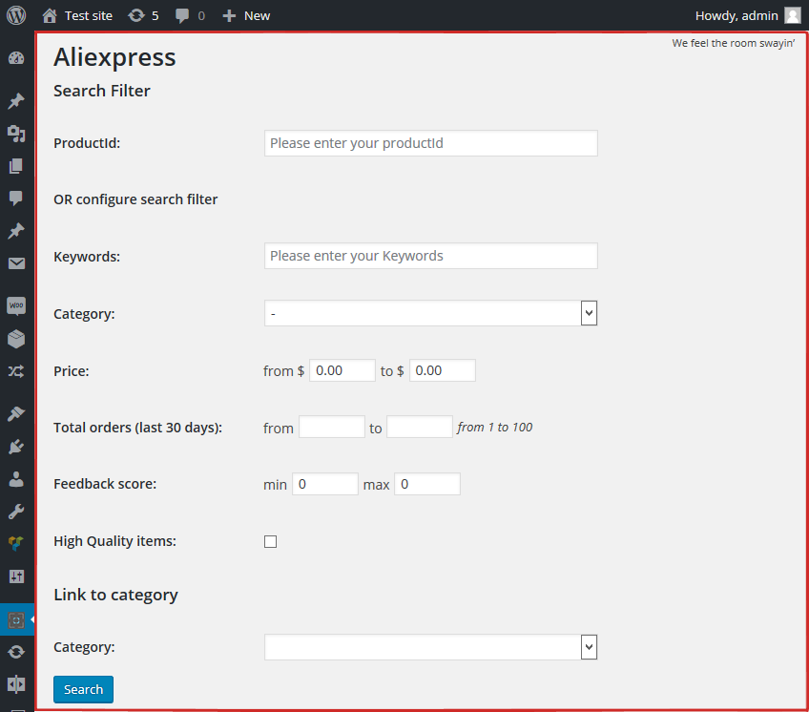Click the 'Search Filter' heading
The image size is (809, 712).
click(x=102, y=91)
